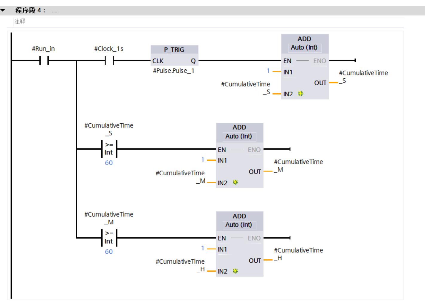
Task: Open Auto (Int) type dropdown of top ADD
Action: point(304,48)
